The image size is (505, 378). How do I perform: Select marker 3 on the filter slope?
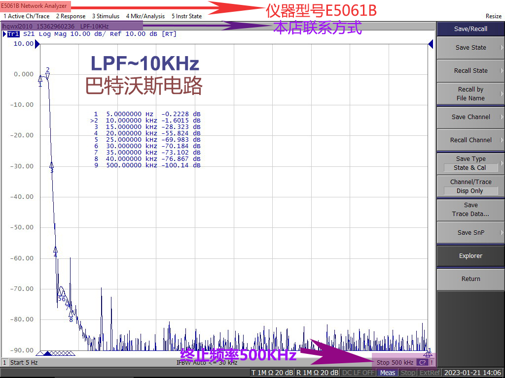click(51, 165)
